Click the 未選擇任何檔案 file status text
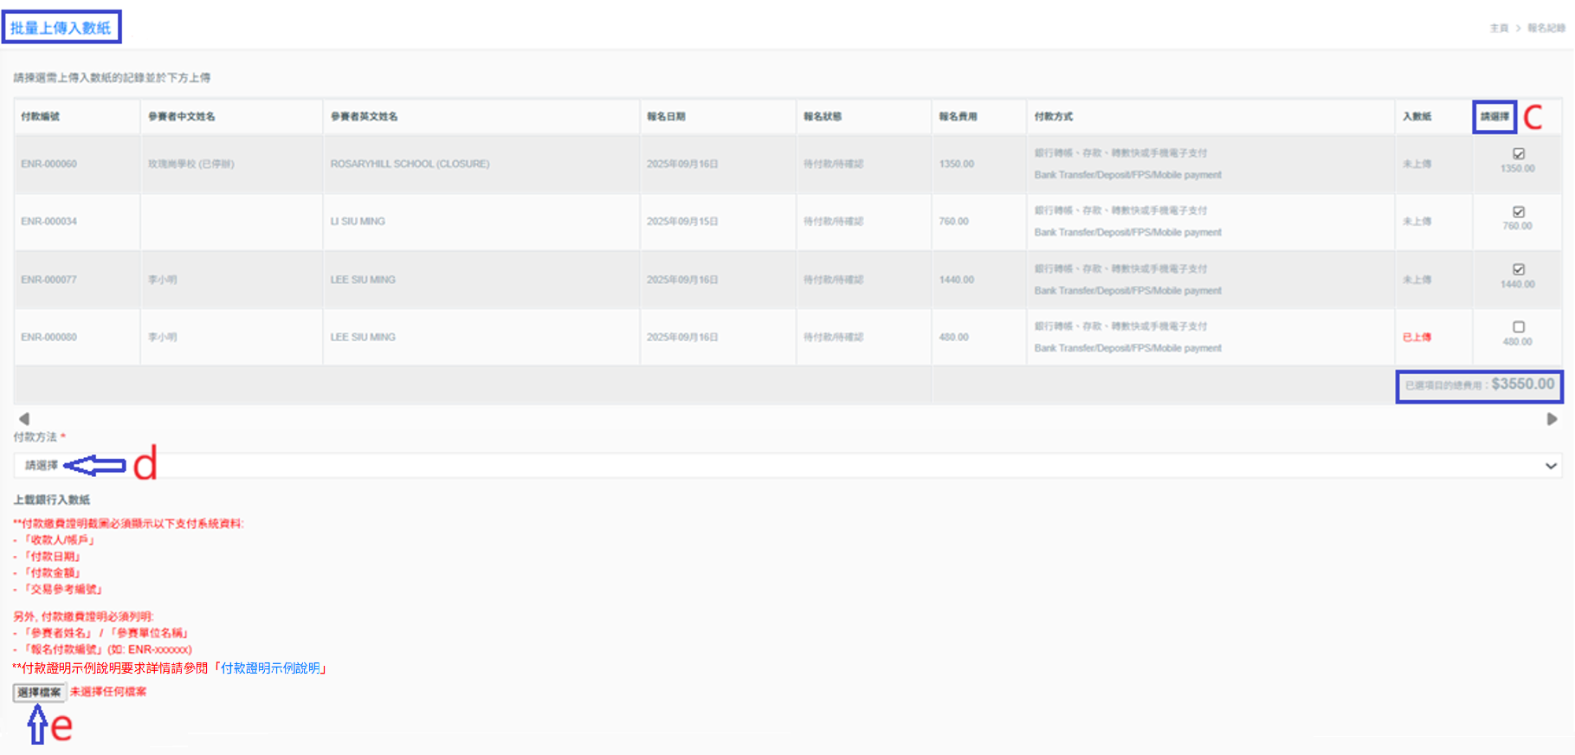 point(108,692)
